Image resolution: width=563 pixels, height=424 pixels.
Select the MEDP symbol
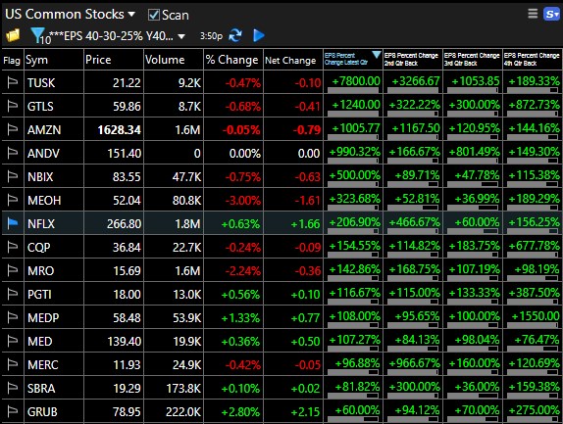[x=43, y=318]
